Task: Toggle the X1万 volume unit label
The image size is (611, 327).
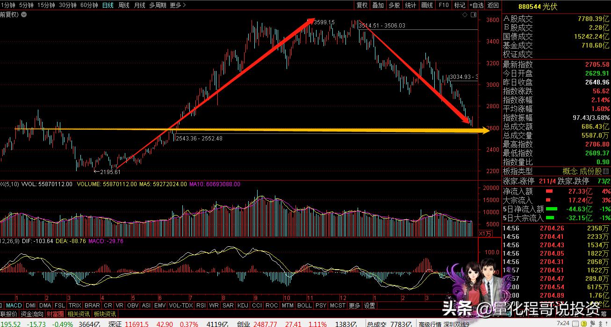Action: coord(485,234)
